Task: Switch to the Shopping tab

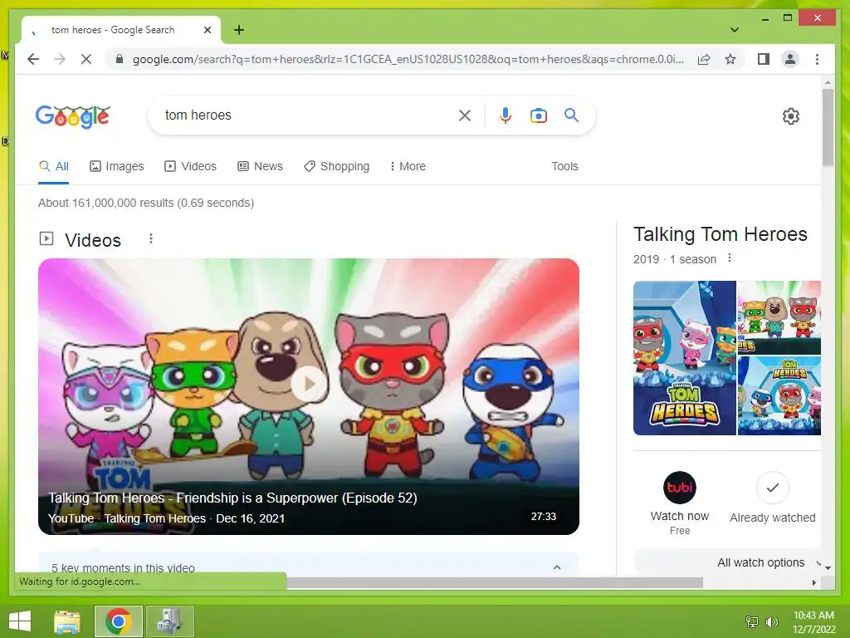Action: 337,166
